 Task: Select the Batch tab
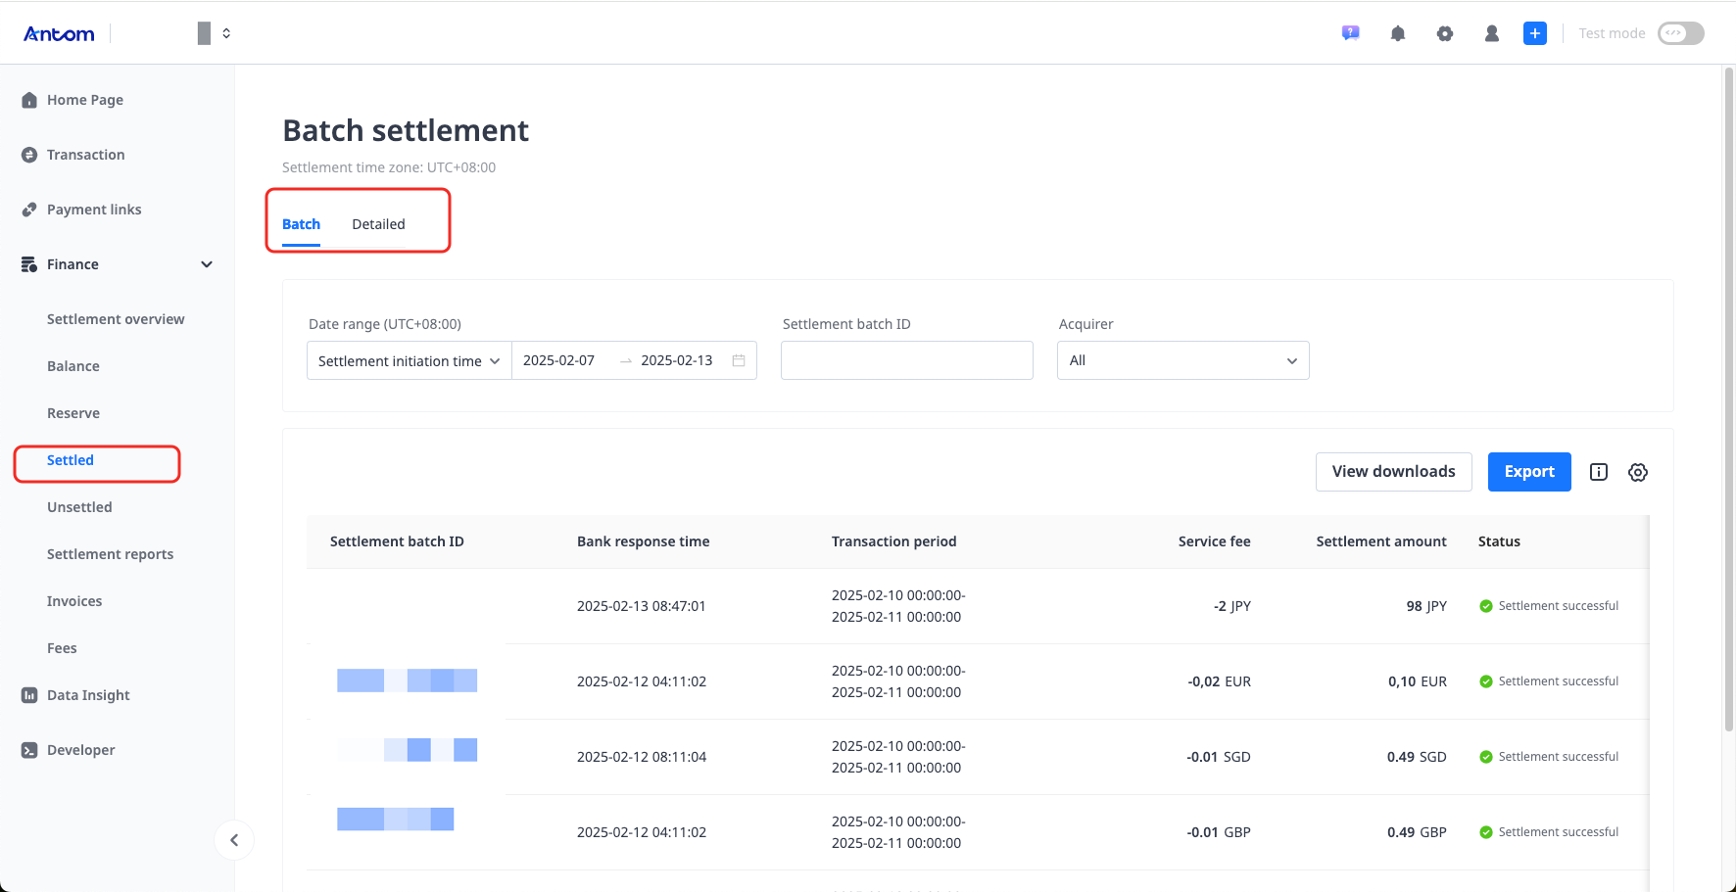click(x=301, y=223)
